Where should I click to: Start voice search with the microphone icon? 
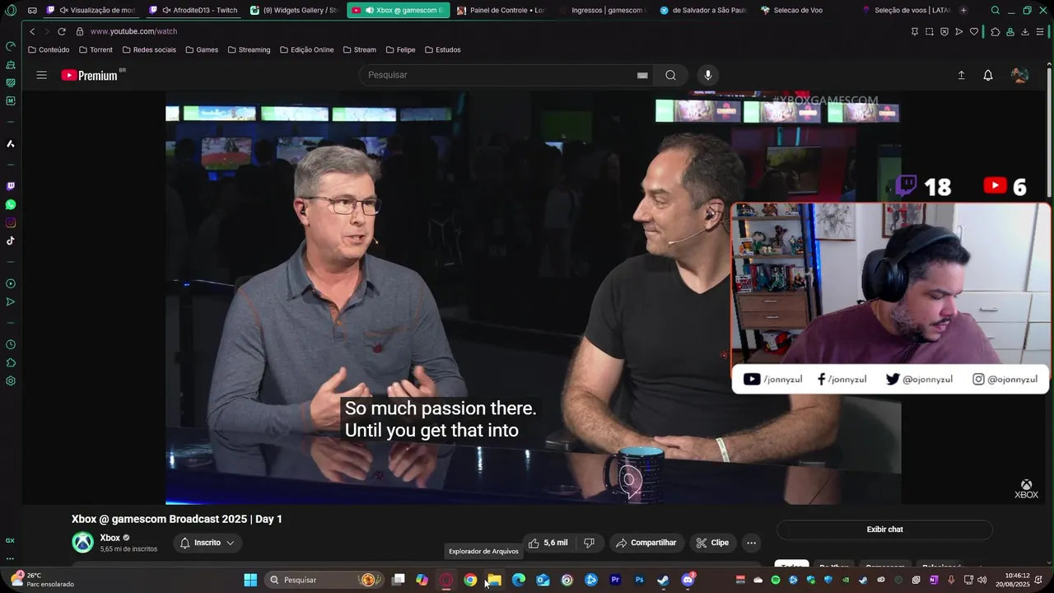coord(707,75)
